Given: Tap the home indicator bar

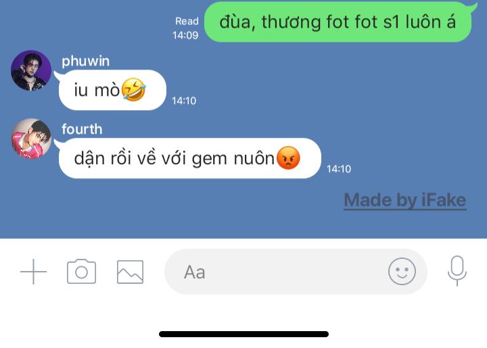Looking at the screenshot, I should click(x=243, y=334).
